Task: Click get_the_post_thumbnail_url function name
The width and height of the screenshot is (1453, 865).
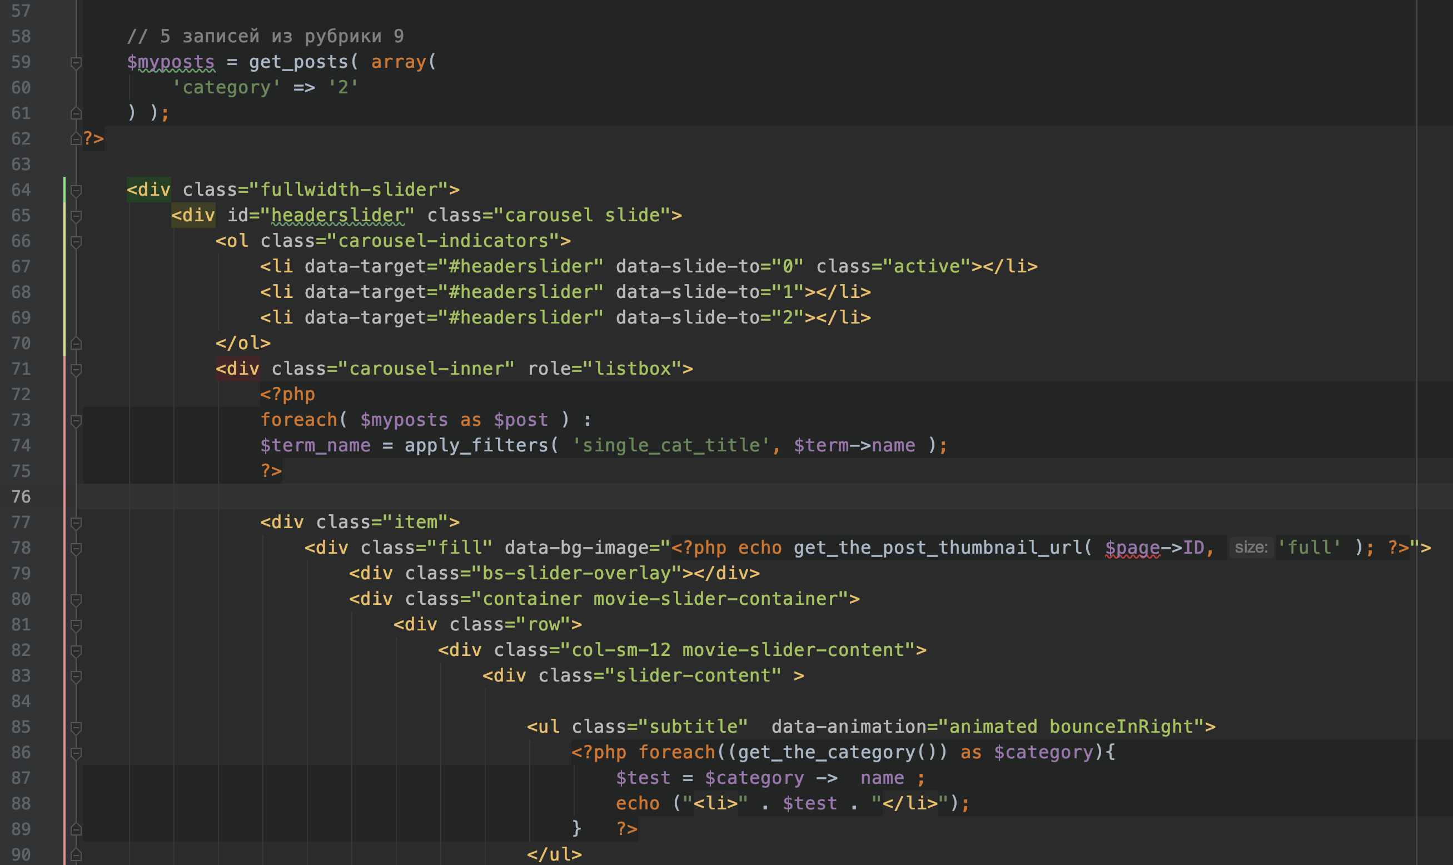Action: click(938, 548)
